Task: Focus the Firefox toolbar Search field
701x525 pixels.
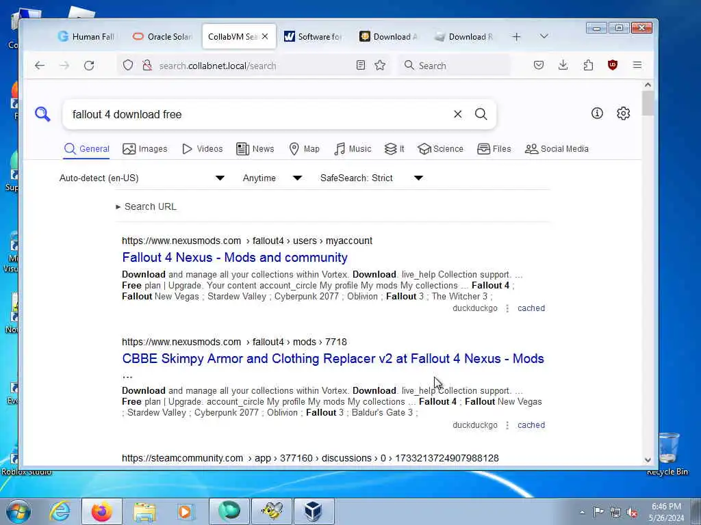Action: (455, 66)
